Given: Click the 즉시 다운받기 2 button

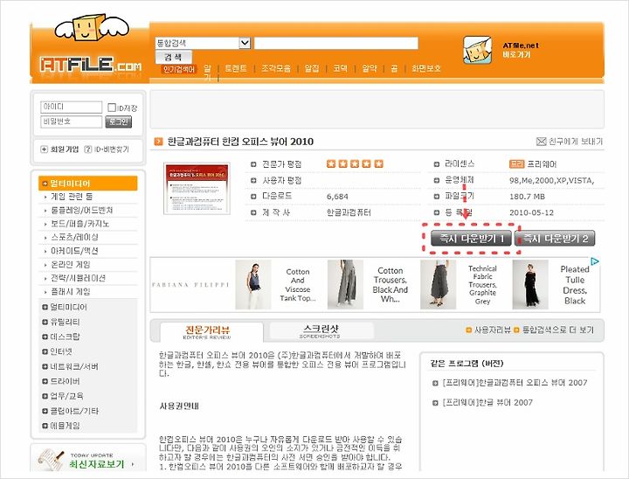Looking at the screenshot, I should coord(555,239).
